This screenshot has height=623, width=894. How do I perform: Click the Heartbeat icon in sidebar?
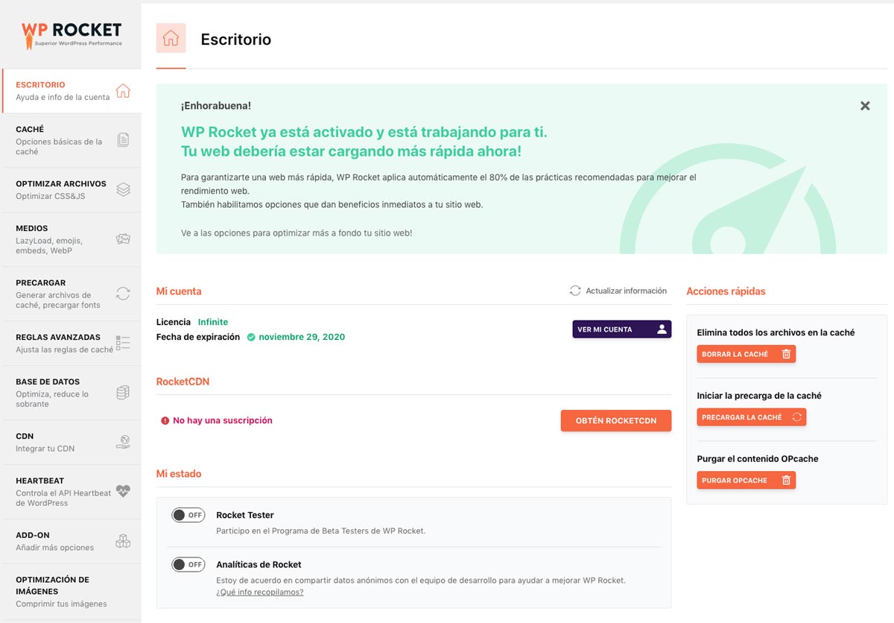tap(123, 492)
